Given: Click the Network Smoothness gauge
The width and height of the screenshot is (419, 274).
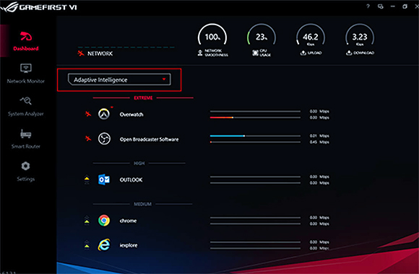Looking at the screenshot, I should [212, 40].
